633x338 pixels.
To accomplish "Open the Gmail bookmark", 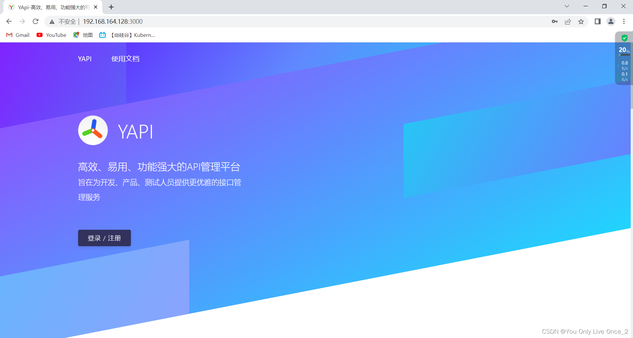I will click(18, 35).
